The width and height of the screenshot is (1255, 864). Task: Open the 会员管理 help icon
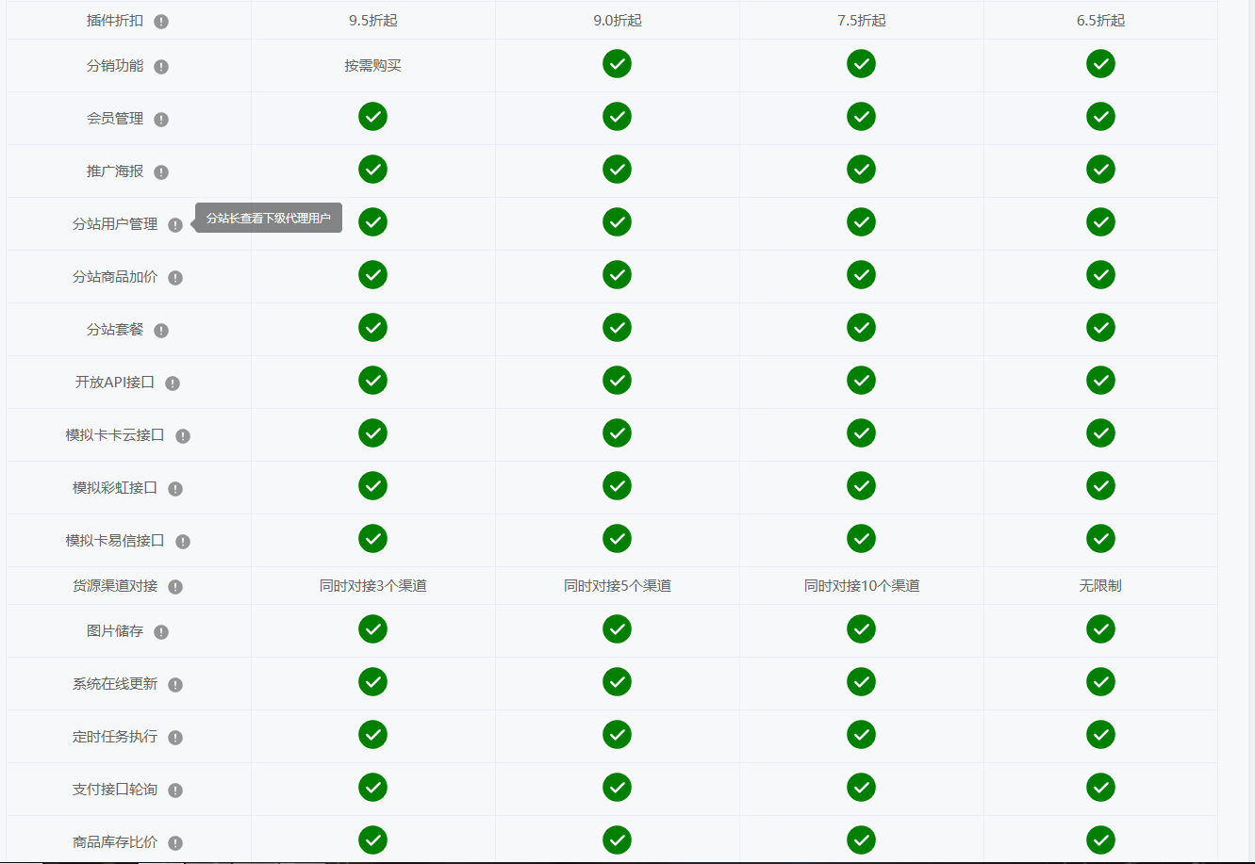point(161,120)
